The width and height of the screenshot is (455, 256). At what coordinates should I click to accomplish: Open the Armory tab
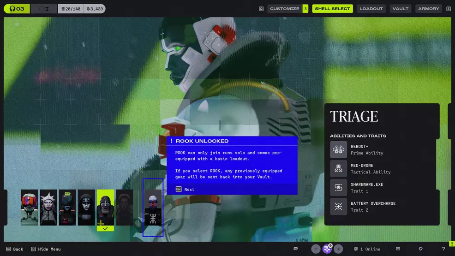pyautogui.click(x=429, y=9)
